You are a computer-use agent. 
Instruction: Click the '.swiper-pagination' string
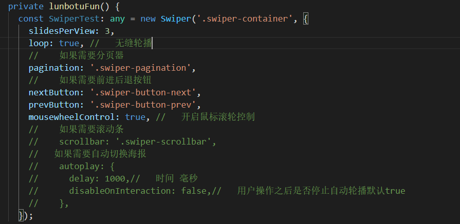pos(140,68)
